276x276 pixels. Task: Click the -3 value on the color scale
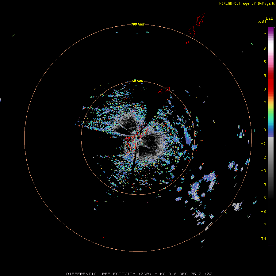263,171
